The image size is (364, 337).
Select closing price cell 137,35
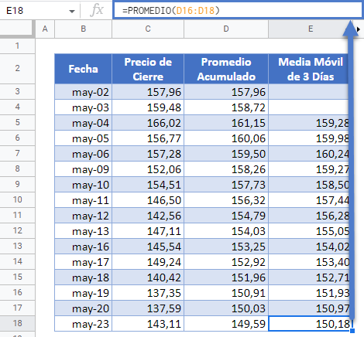pos(148,293)
